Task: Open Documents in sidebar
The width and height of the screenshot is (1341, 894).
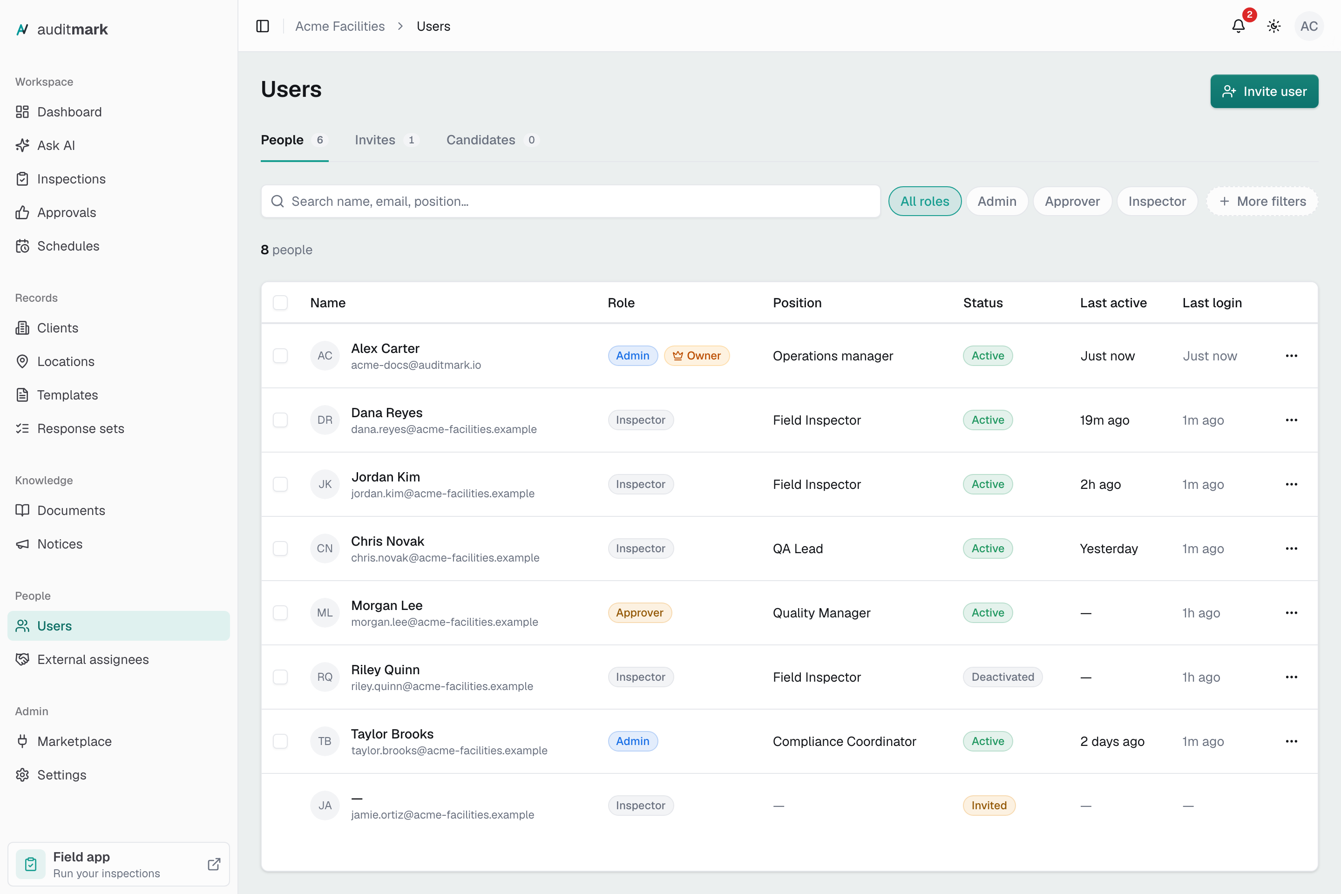Action: 119,510
